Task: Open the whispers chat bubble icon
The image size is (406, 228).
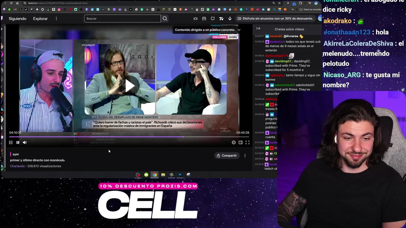Action: pos(213,18)
